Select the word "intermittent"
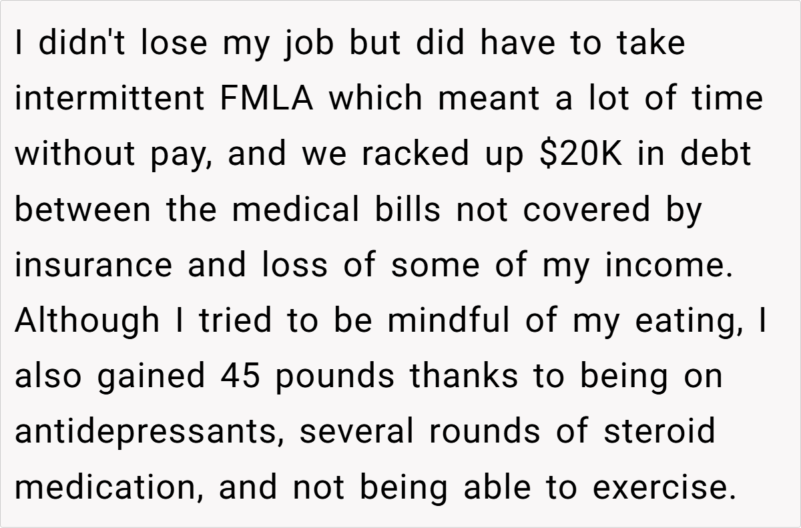Image resolution: width=801 pixels, height=528 pixels. (109, 99)
